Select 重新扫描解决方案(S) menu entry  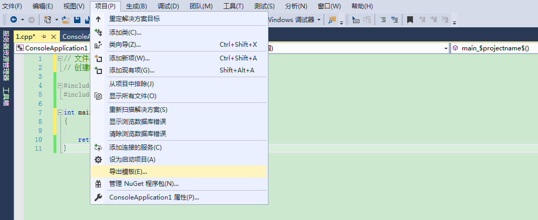point(179,110)
